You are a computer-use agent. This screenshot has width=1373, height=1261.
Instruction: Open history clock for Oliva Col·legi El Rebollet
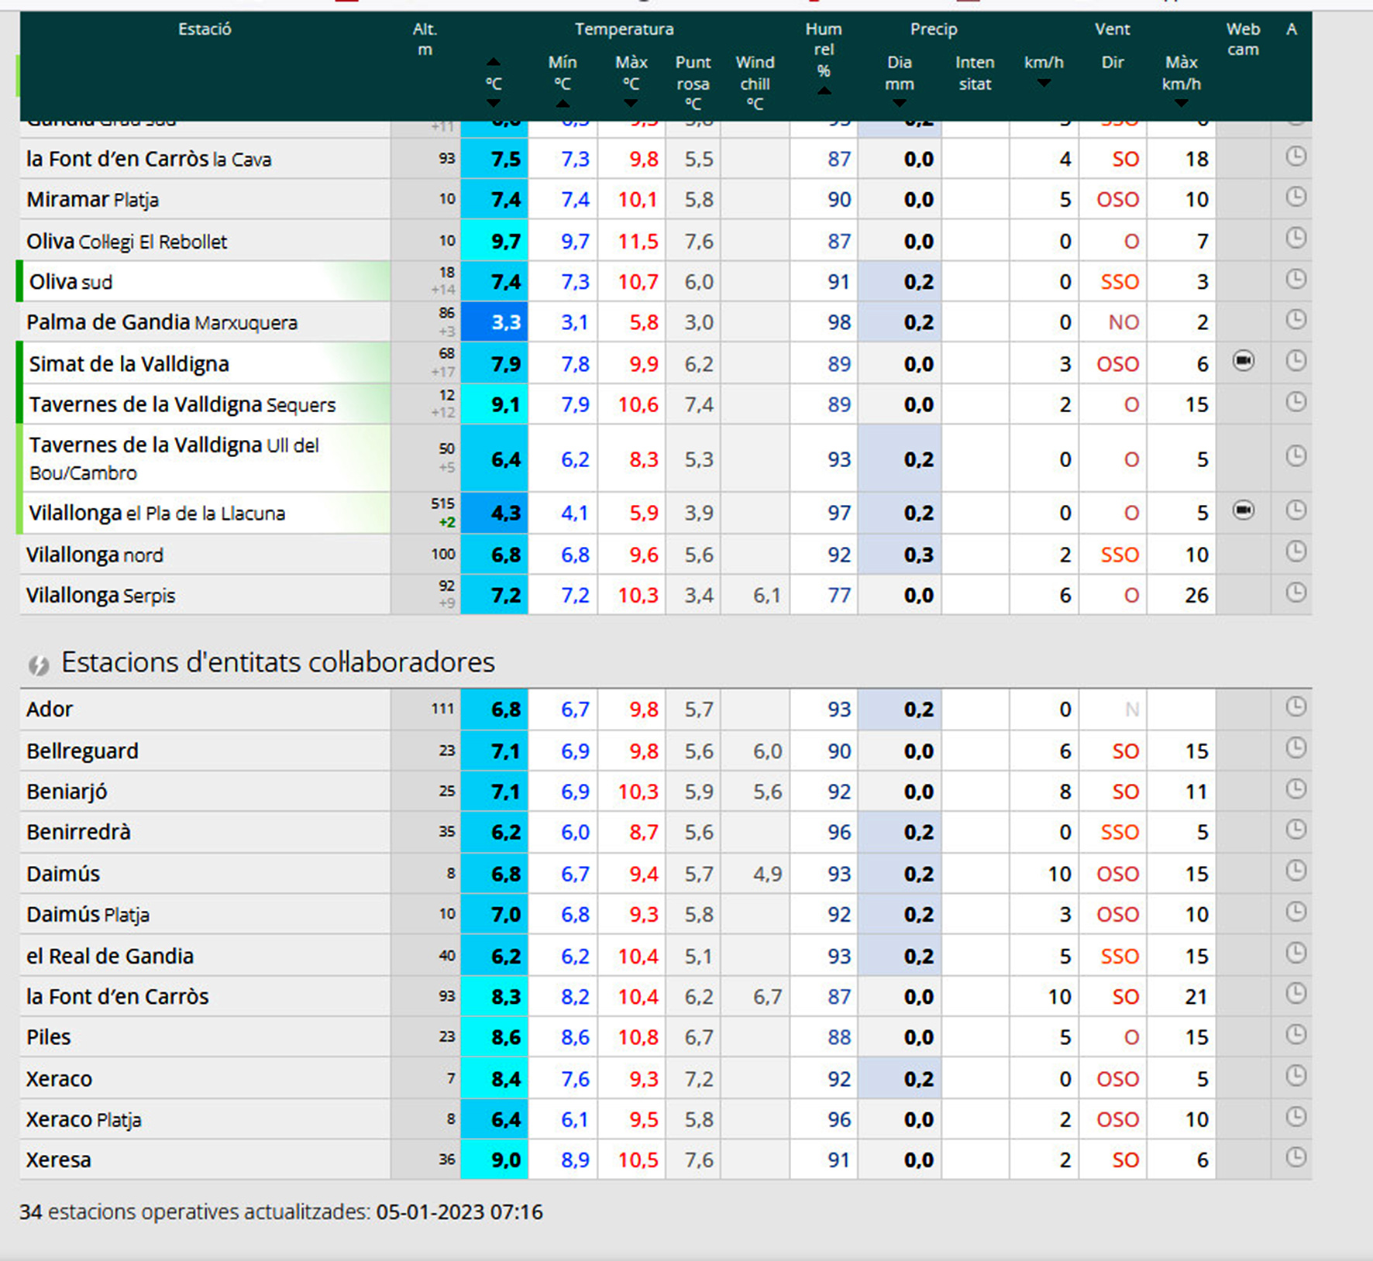click(1296, 238)
